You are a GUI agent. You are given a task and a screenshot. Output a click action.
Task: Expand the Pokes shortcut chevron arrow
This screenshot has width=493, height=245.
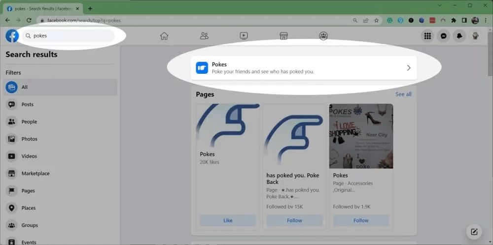click(408, 68)
